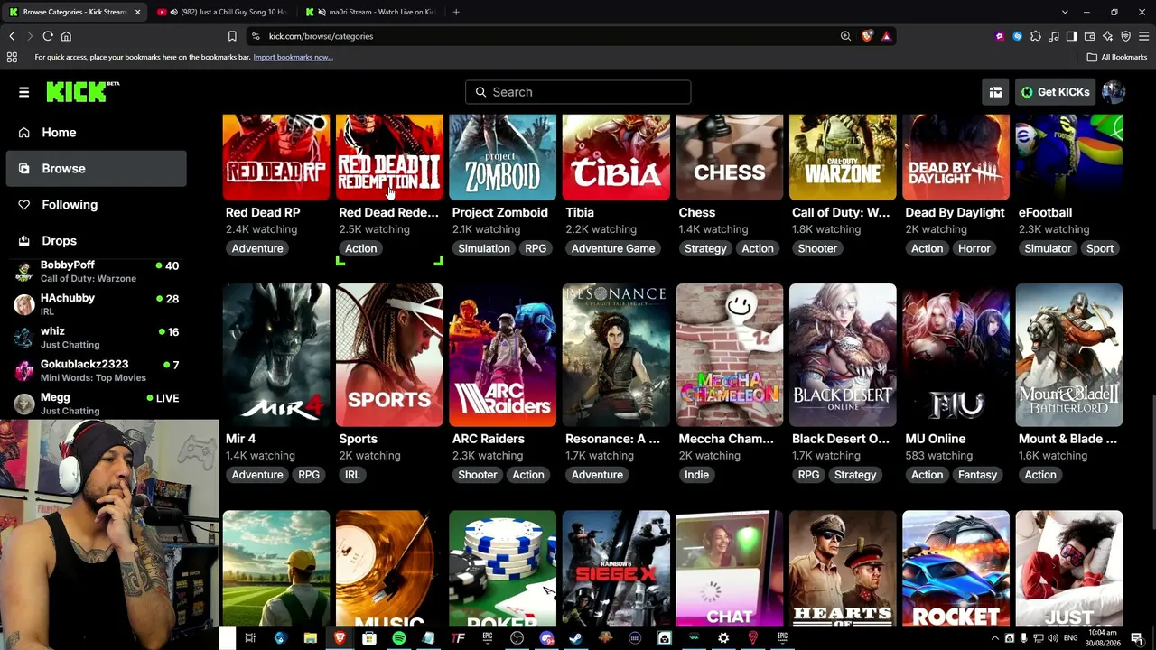The height and width of the screenshot is (650, 1156).
Task: Open the All Bookmarks folder
Action: 1117,57
